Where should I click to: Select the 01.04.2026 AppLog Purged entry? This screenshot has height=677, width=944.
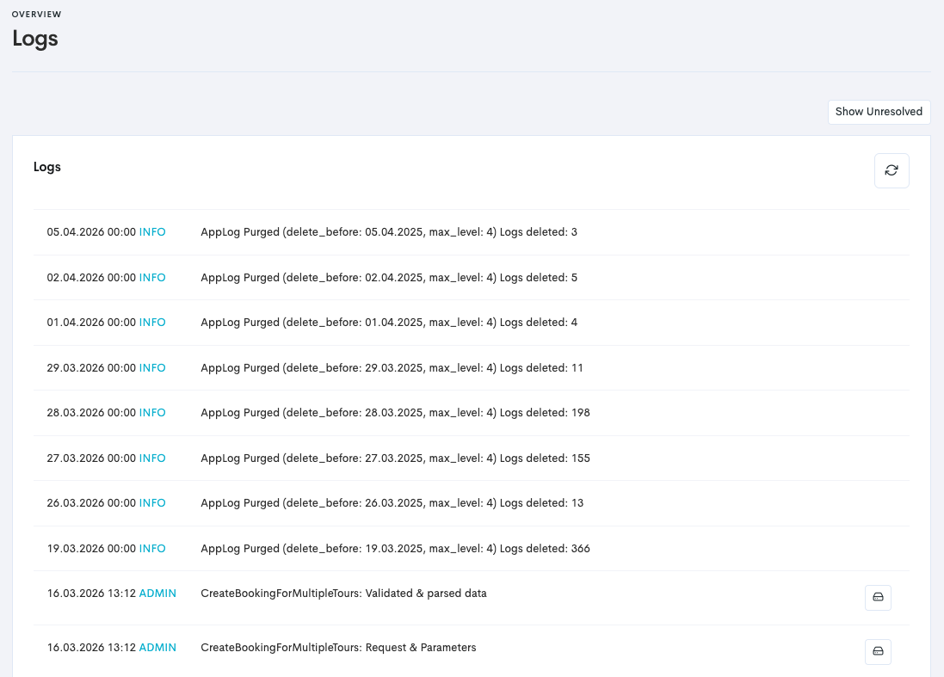click(388, 323)
